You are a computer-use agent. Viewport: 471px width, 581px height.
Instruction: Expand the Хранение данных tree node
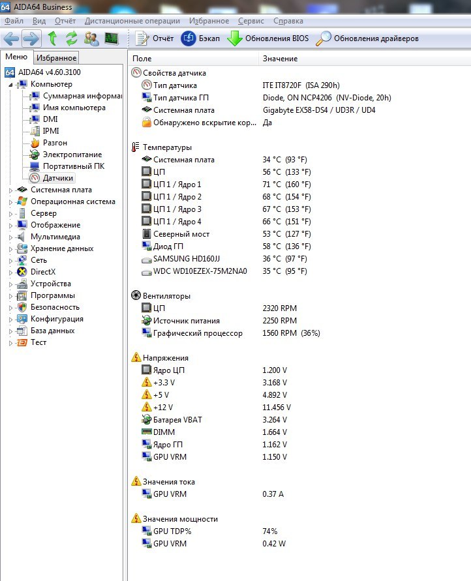[x=10, y=249]
